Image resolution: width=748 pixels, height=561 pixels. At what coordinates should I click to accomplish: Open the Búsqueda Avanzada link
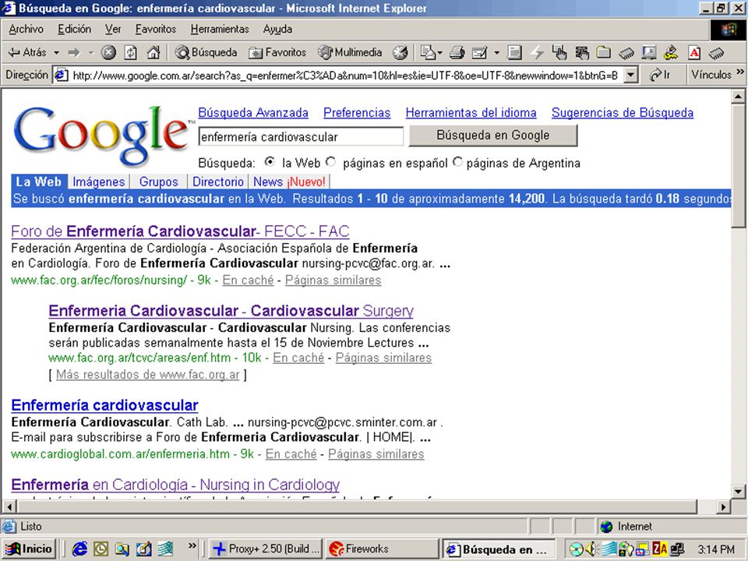(x=253, y=113)
